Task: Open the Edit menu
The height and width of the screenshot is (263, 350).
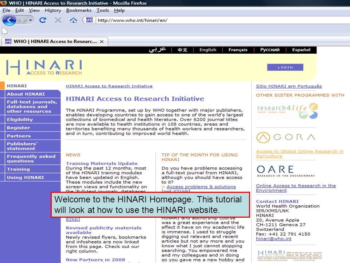Action: [x=19, y=10]
